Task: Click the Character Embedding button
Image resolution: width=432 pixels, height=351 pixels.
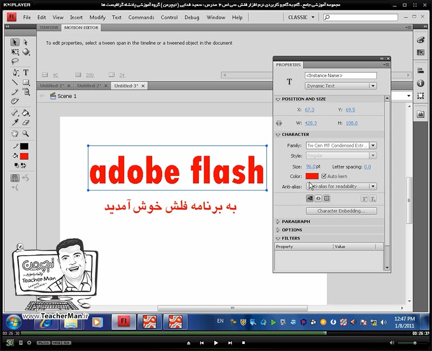Action: tap(341, 211)
